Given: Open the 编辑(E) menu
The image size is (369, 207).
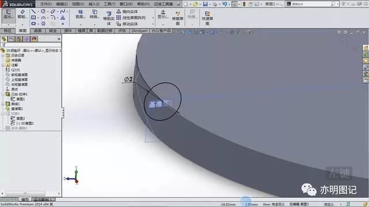Looking at the screenshot, I should pyautogui.click(x=62, y=4).
